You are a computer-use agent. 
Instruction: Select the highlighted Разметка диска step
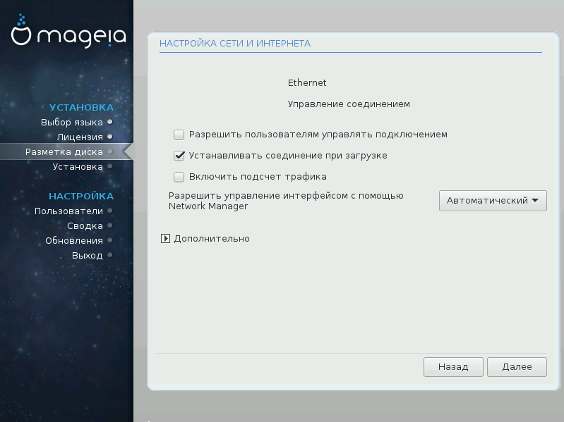[64, 151]
